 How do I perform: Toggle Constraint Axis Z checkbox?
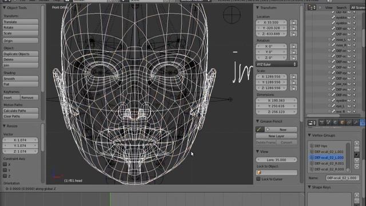[5, 176]
